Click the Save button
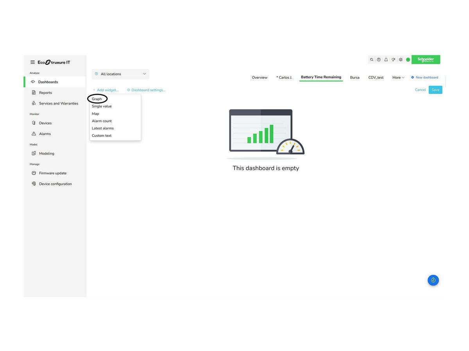The height and width of the screenshot is (351, 469). (435, 90)
